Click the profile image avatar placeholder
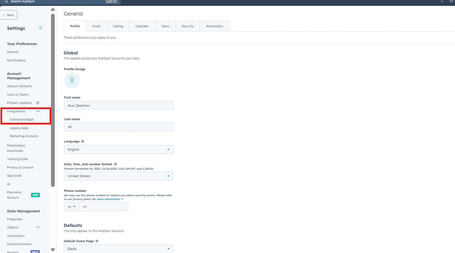This screenshot has height=253, width=455. point(72,80)
